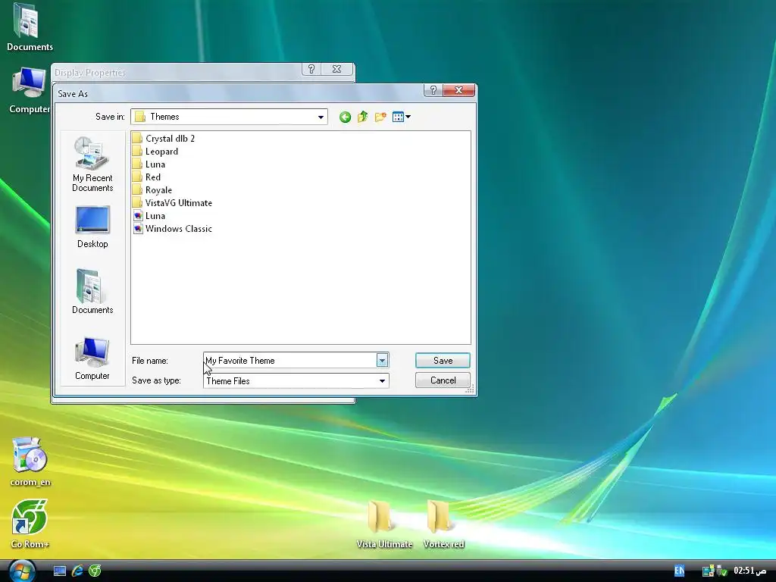Screen dimensions: 776x582
Task: Click the green Go Rom quick launch icon
Action: [x=95, y=571]
